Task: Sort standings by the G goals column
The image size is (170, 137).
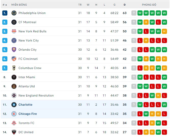Action: point(115,5)
